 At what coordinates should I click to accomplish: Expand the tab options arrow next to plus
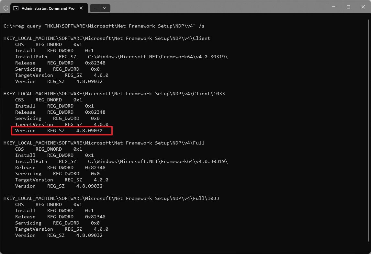pos(104,8)
